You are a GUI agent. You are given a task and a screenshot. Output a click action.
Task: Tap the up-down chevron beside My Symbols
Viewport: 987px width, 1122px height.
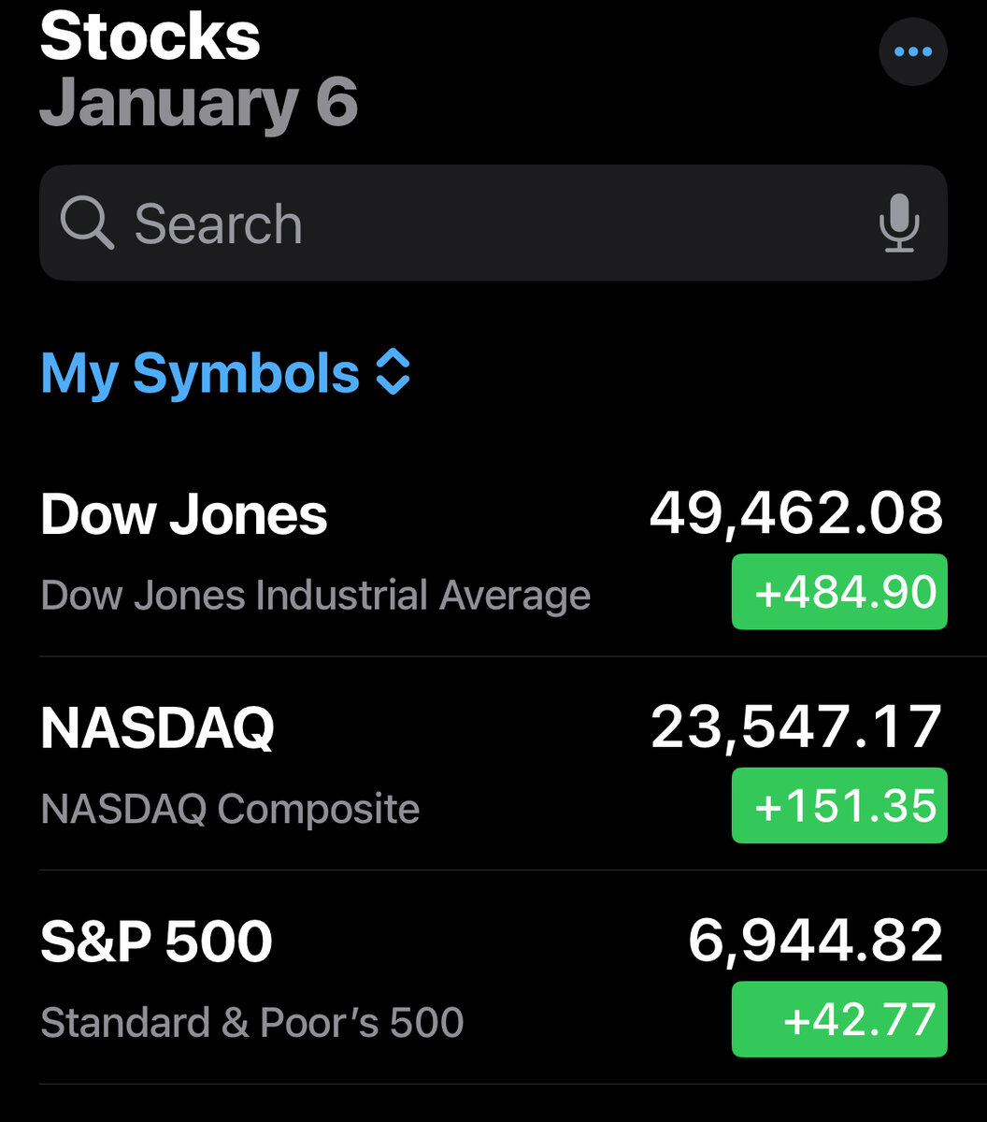[x=393, y=372]
